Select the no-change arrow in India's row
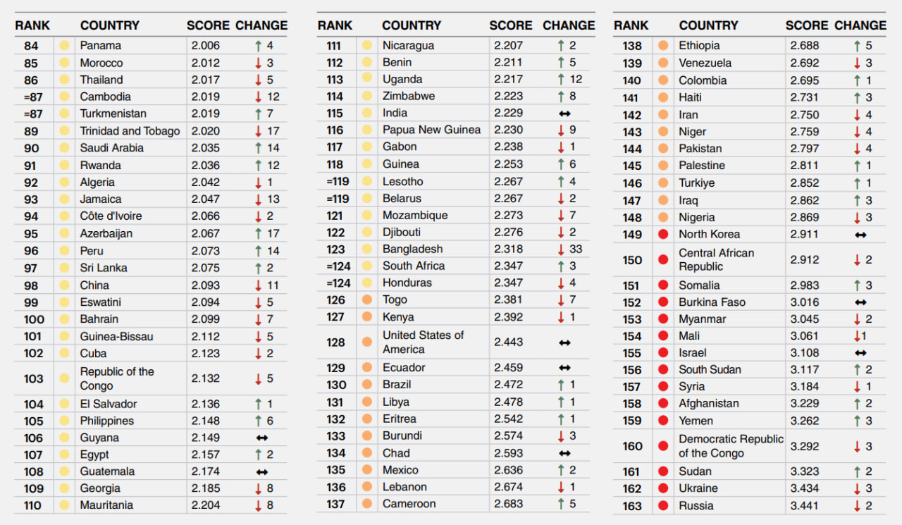 tap(564, 113)
